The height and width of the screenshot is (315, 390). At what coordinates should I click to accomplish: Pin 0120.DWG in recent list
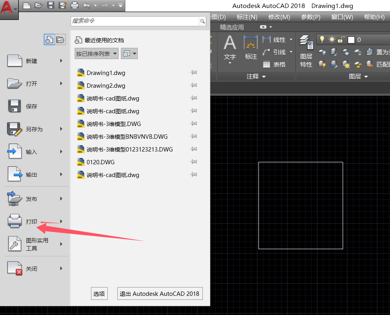pos(193,162)
